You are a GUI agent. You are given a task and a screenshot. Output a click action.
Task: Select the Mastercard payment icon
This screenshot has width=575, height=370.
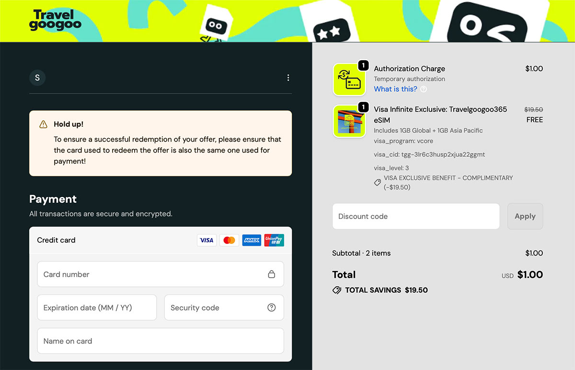point(229,240)
